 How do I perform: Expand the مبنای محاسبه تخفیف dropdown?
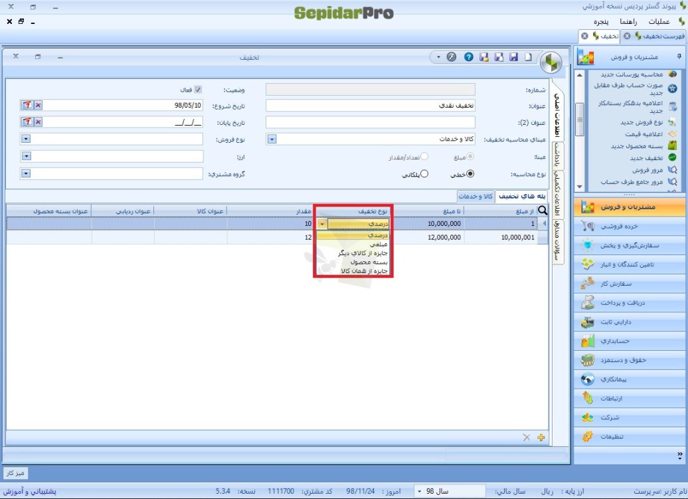[272, 139]
